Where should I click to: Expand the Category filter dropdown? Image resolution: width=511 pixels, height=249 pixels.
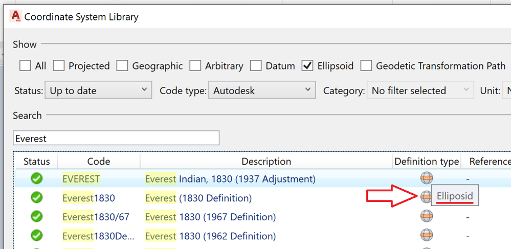420,91
